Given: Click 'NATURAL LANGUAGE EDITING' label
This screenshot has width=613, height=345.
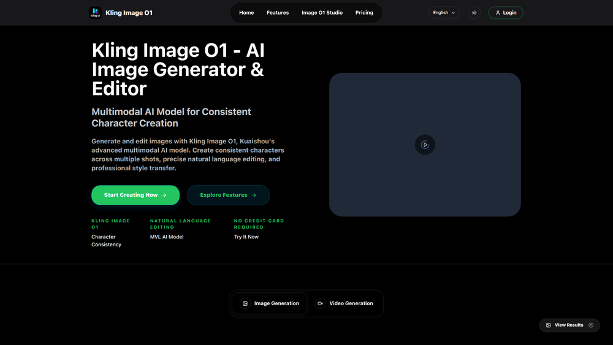Looking at the screenshot, I should (x=180, y=224).
